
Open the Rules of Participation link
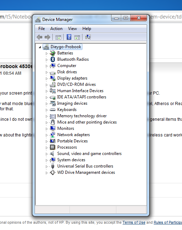pos(168,222)
